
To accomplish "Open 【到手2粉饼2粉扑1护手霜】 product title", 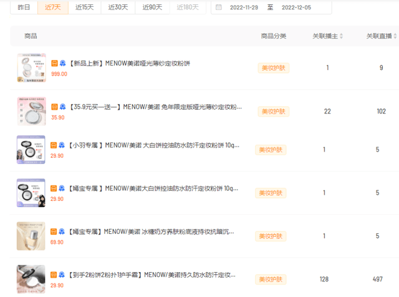I will click(x=152, y=275).
